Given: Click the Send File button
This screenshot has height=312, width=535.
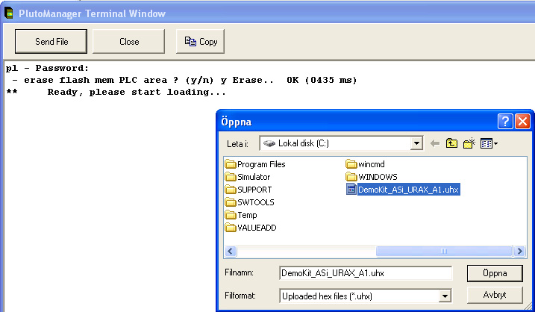Looking at the screenshot, I should click(x=51, y=41).
